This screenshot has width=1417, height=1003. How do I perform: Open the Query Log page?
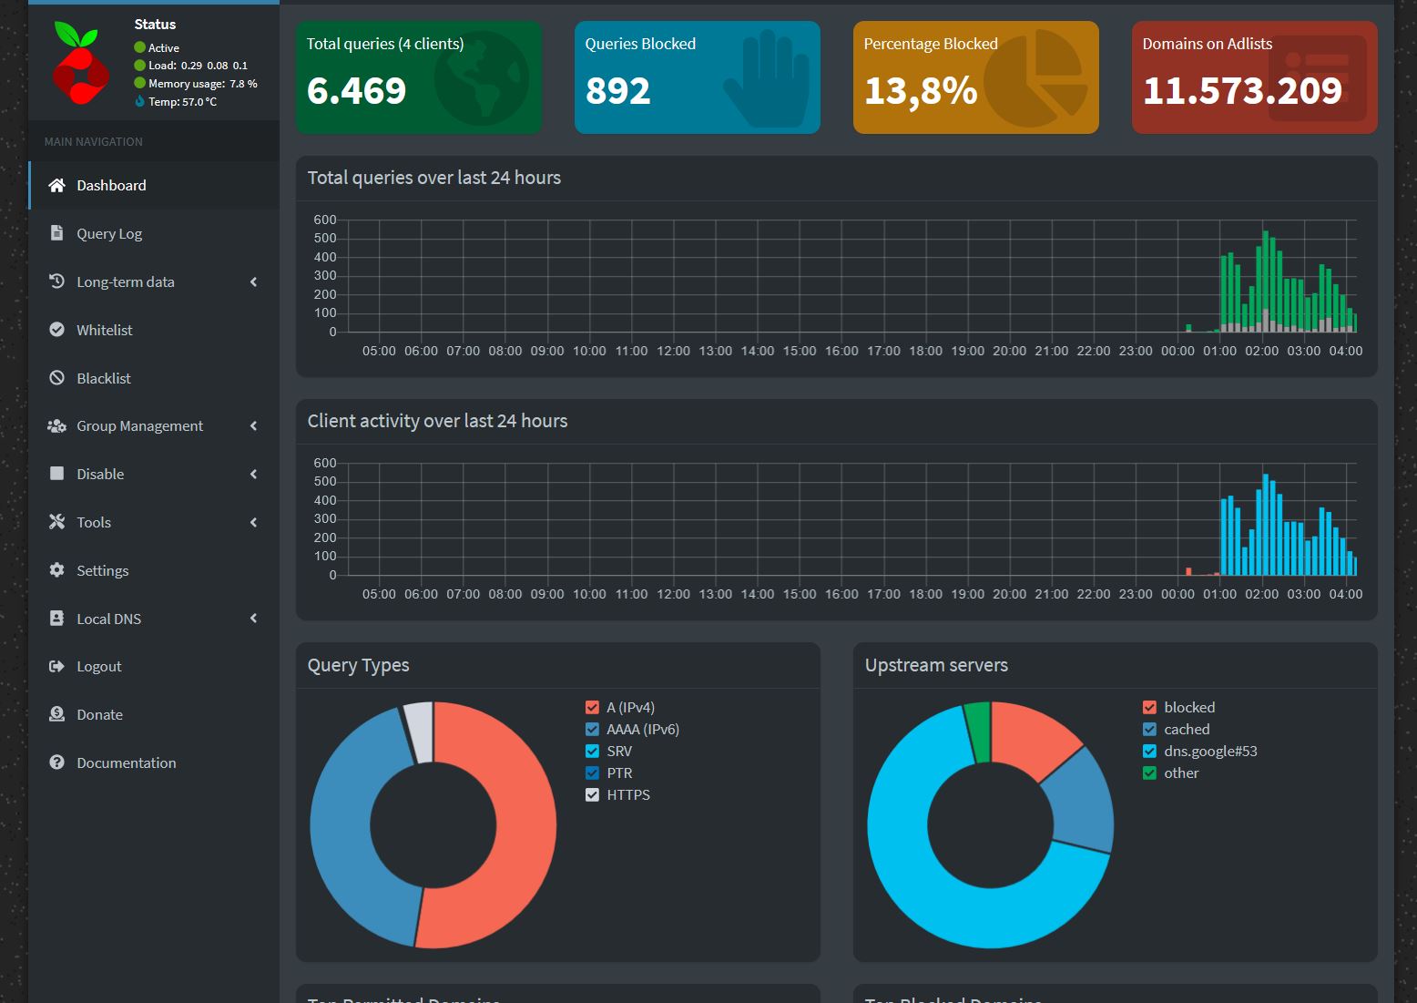pos(154,233)
